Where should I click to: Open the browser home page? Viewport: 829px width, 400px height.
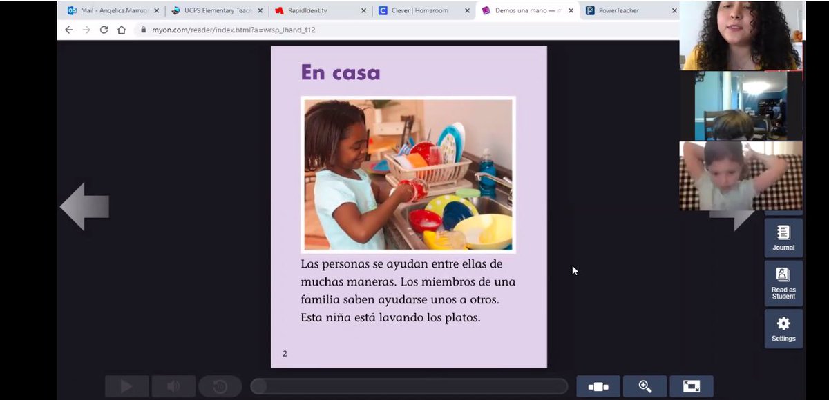pos(122,30)
